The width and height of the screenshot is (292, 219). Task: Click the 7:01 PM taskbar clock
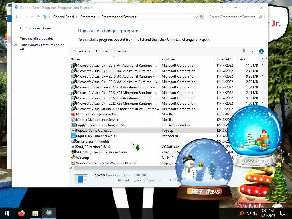click(x=267, y=211)
